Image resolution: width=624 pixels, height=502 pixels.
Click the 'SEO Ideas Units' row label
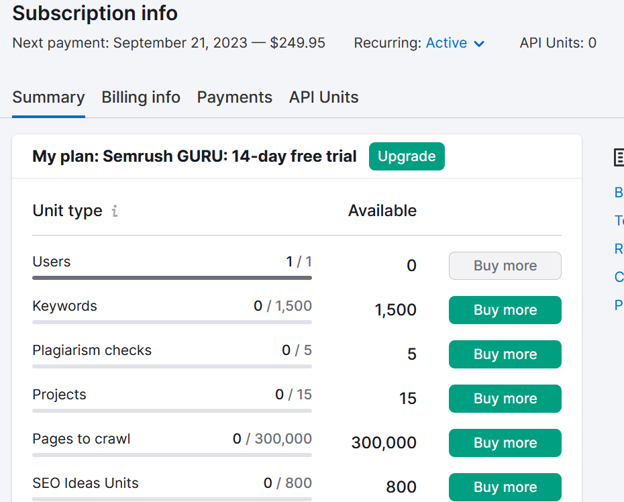(x=85, y=483)
